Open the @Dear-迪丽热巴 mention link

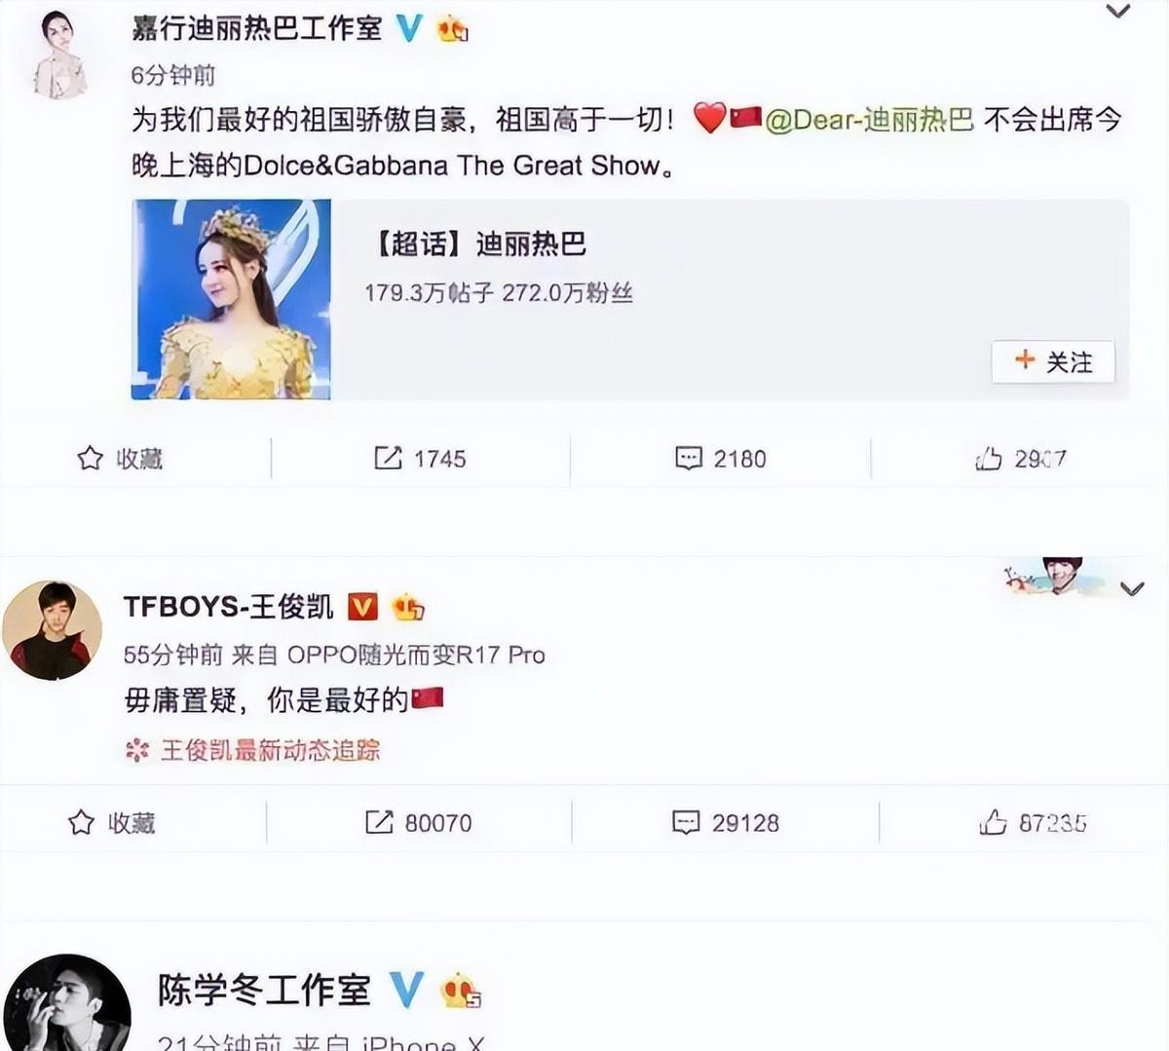869,119
